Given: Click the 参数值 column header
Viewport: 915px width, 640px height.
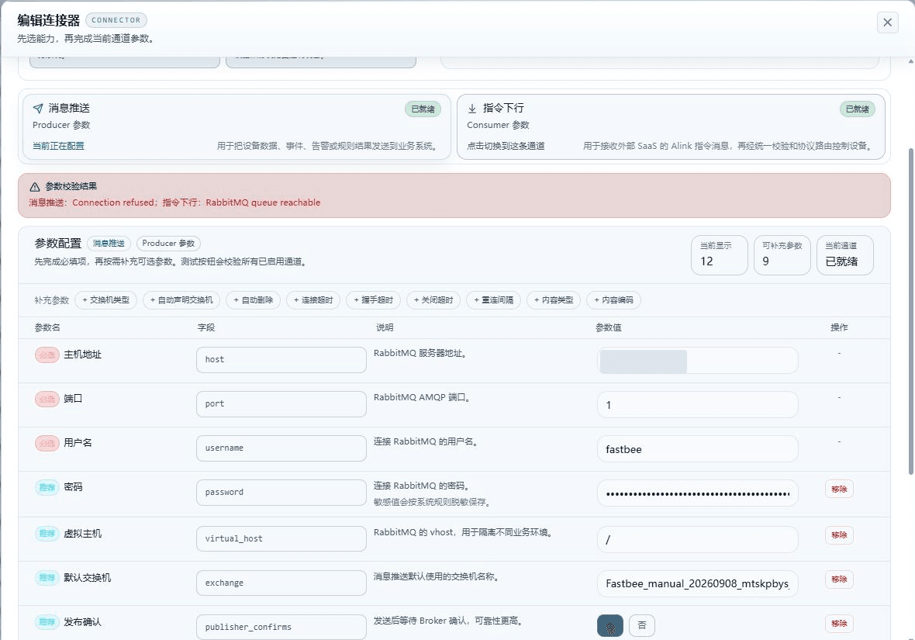Looking at the screenshot, I should coord(608,327).
